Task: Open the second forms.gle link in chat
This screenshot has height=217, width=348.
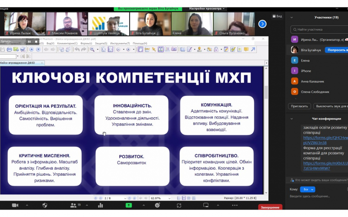Action: click(325, 166)
